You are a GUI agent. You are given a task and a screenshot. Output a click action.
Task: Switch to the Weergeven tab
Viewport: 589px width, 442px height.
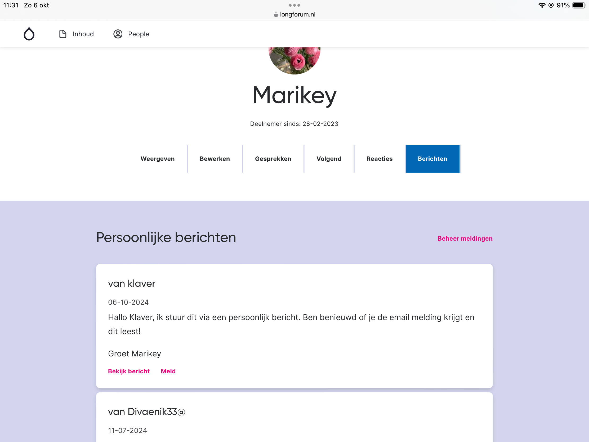tap(158, 159)
